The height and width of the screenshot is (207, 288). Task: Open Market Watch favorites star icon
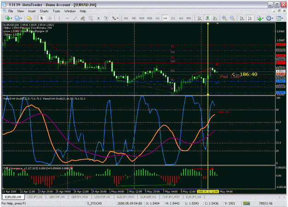[x=29, y=18]
